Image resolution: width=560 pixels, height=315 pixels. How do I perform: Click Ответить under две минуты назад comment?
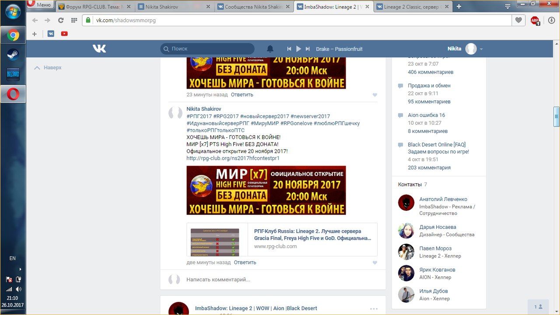pyautogui.click(x=245, y=262)
